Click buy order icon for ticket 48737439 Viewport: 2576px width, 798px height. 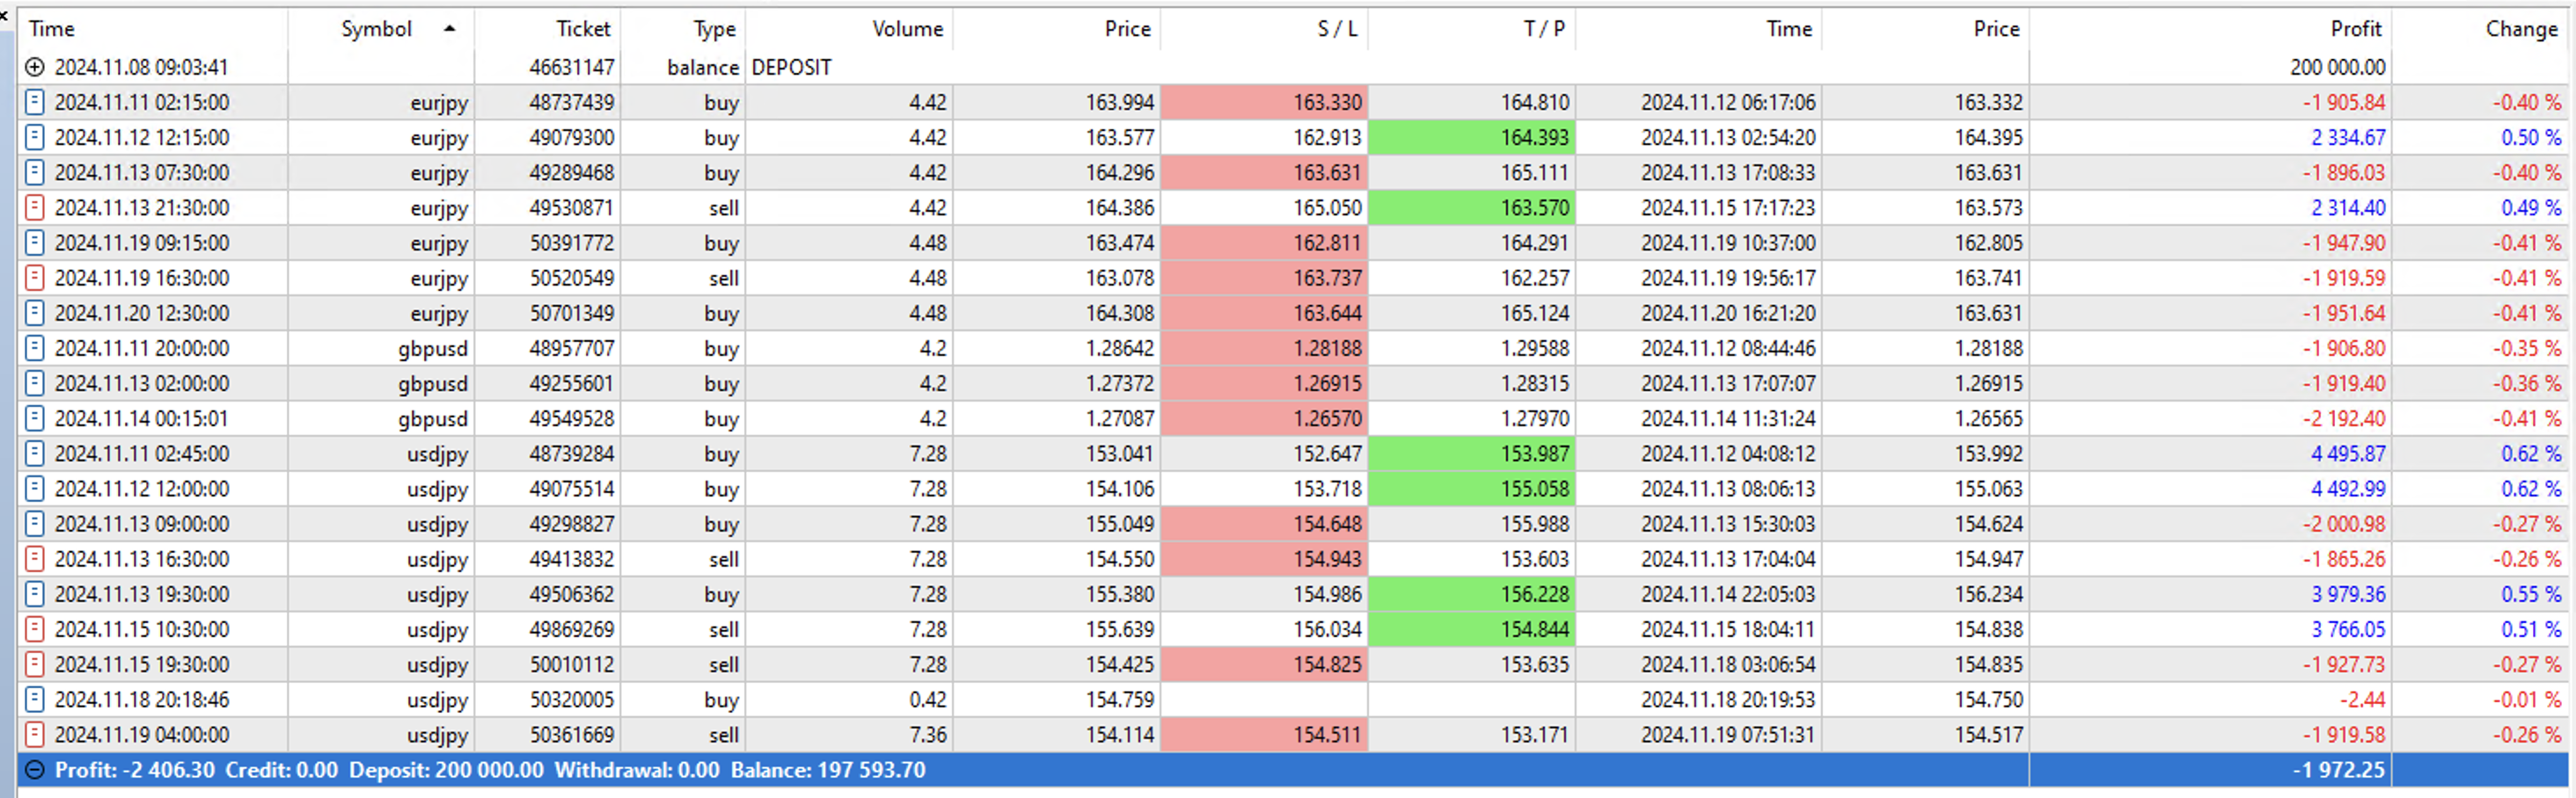pyautogui.click(x=35, y=102)
